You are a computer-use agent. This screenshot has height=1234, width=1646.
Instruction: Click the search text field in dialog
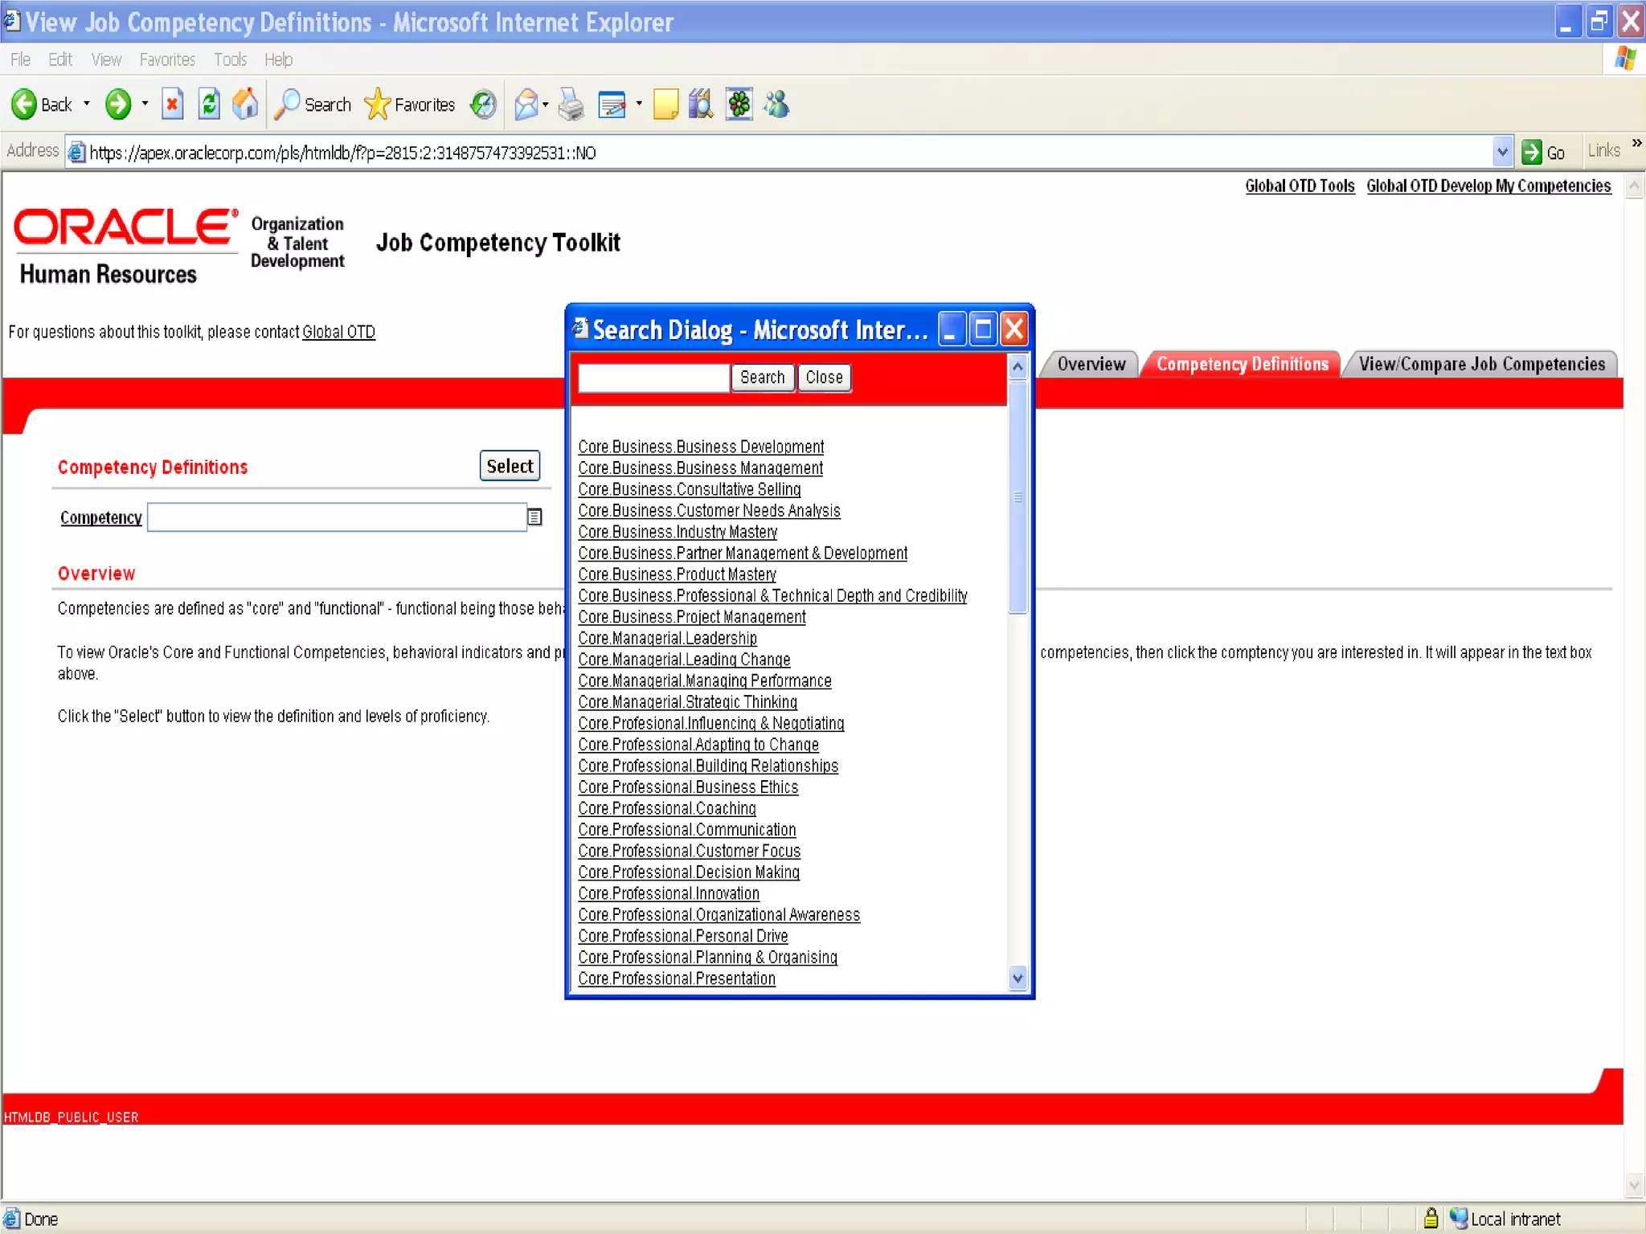pyautogui.click(x=653, y=378)
